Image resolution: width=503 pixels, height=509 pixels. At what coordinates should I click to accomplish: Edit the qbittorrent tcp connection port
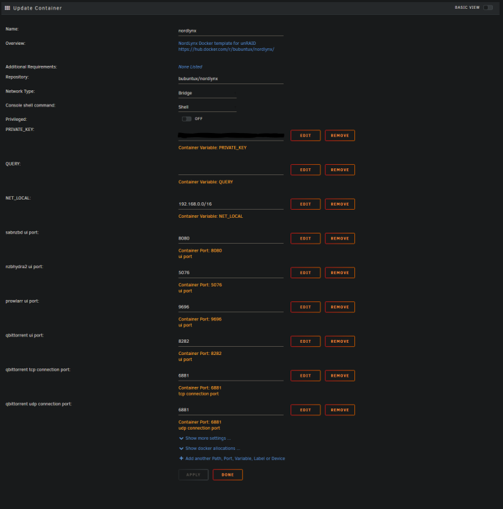[x=305, y=375]
